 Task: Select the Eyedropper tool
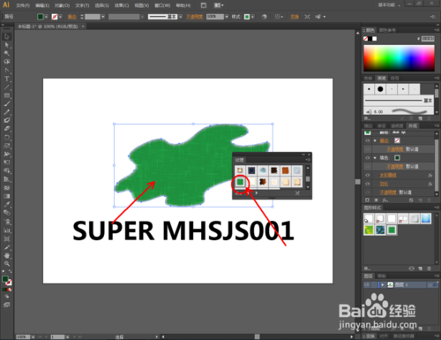click(7, 204)
